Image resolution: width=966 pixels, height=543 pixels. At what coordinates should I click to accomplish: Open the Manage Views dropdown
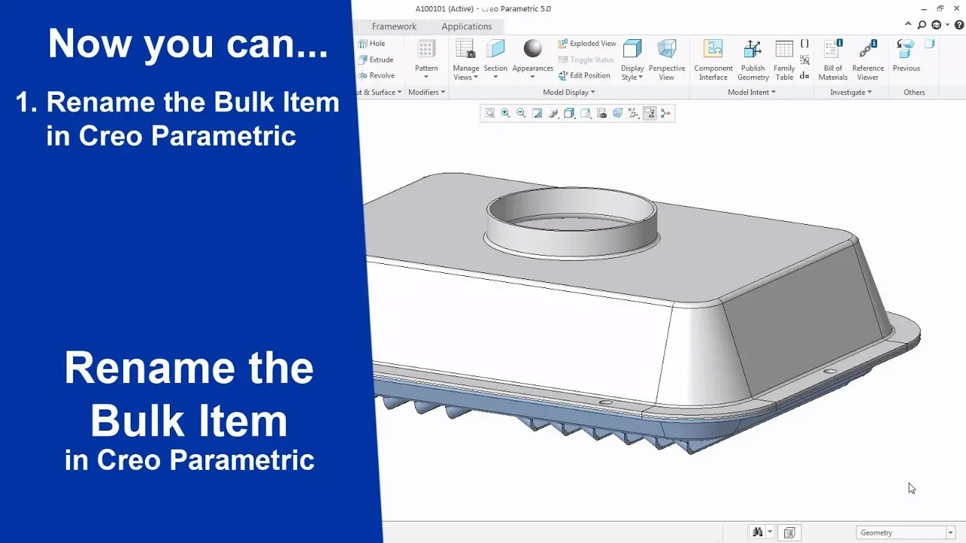coord(466,72)
